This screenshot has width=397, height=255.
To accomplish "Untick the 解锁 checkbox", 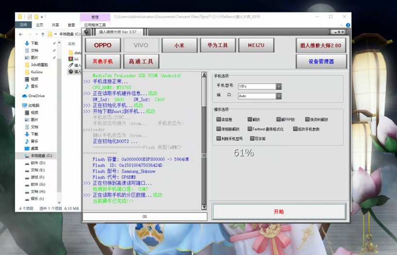I will point(249,119).
